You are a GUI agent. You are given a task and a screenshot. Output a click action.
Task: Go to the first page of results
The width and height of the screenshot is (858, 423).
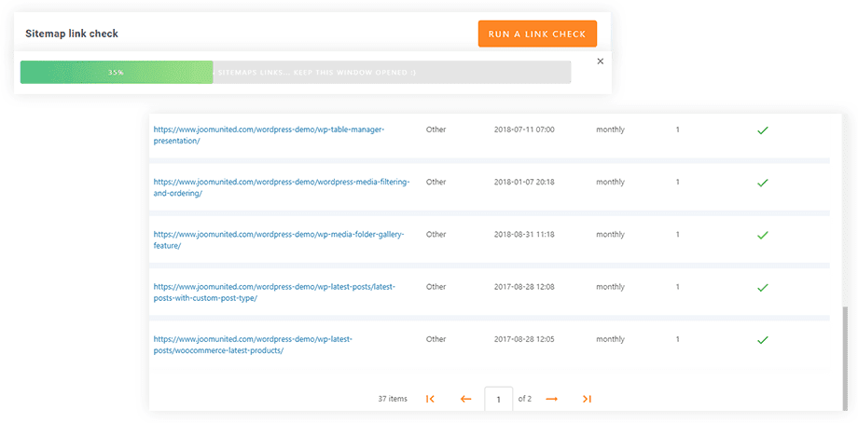[x=430, y=399]
